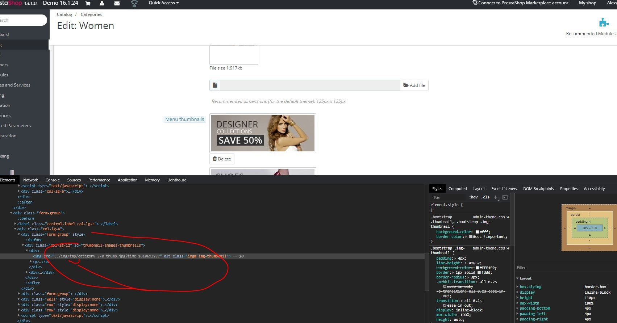Open the shopping cart orders icon
Screen dimensions: 617x323
pyautogui.click(x=88, y=3)
